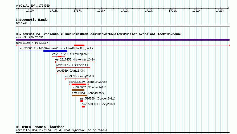The height and width of the screenshot is (134, 237).
Task: Click the chr5:1714397..1723369 coordinate label
Action: coord(33,6)
